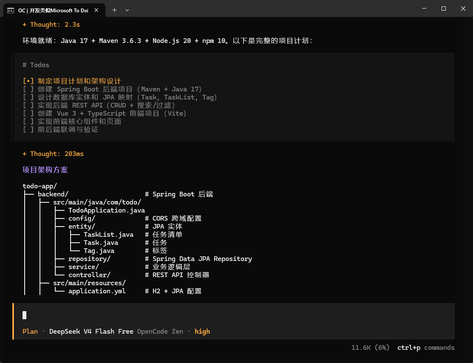This screenshot has width=473, height=363.
Task: Click the ctrl+p commands hint
Action: point(426,348)
